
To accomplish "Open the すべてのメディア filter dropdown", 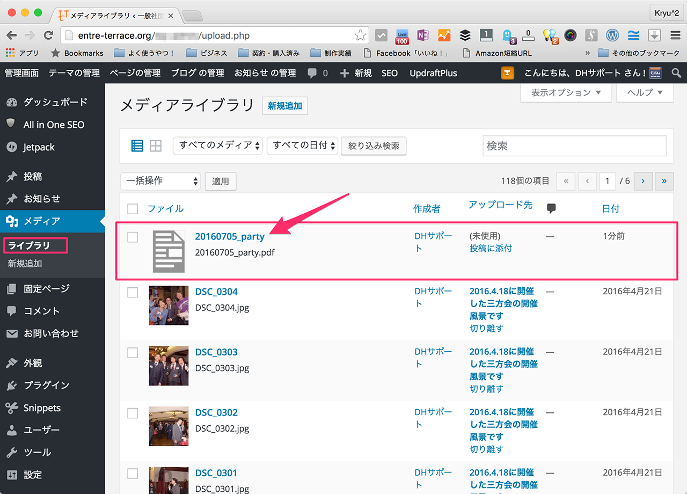I will pos(217,146).
